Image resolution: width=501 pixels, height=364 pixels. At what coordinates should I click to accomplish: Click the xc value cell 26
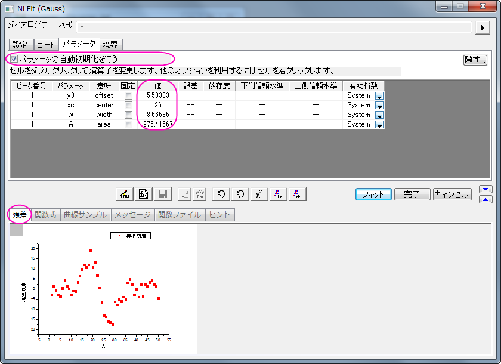coord(157,105)
